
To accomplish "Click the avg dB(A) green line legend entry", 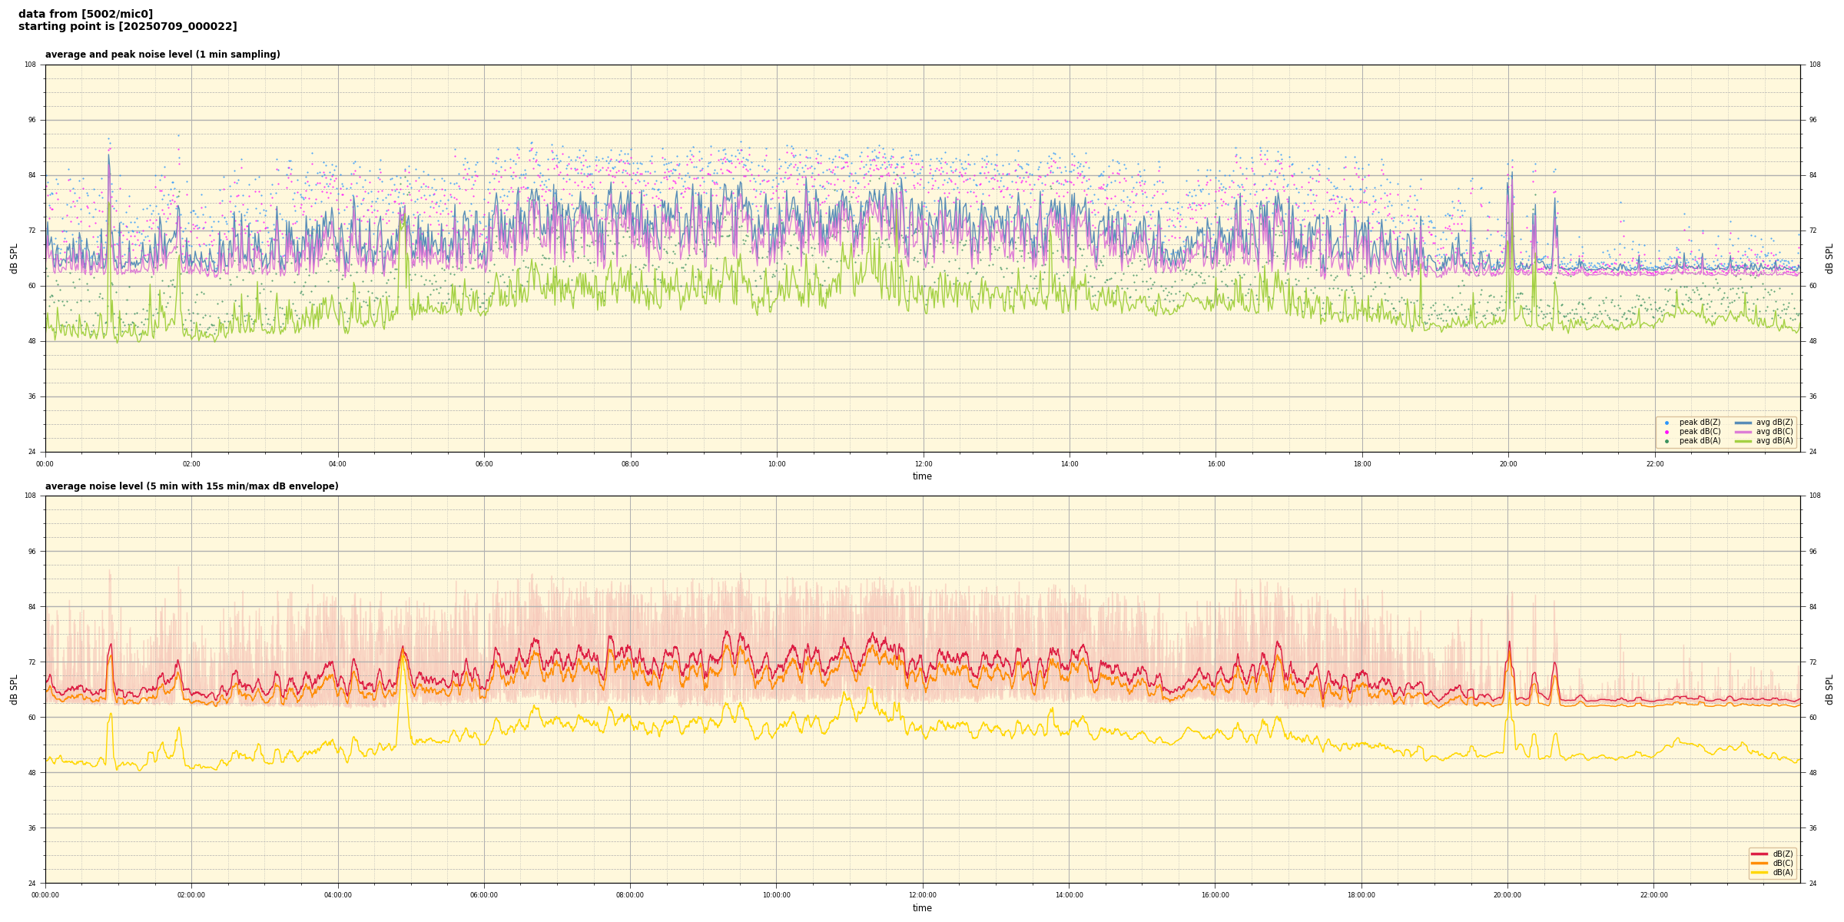I will (1743, 441).
